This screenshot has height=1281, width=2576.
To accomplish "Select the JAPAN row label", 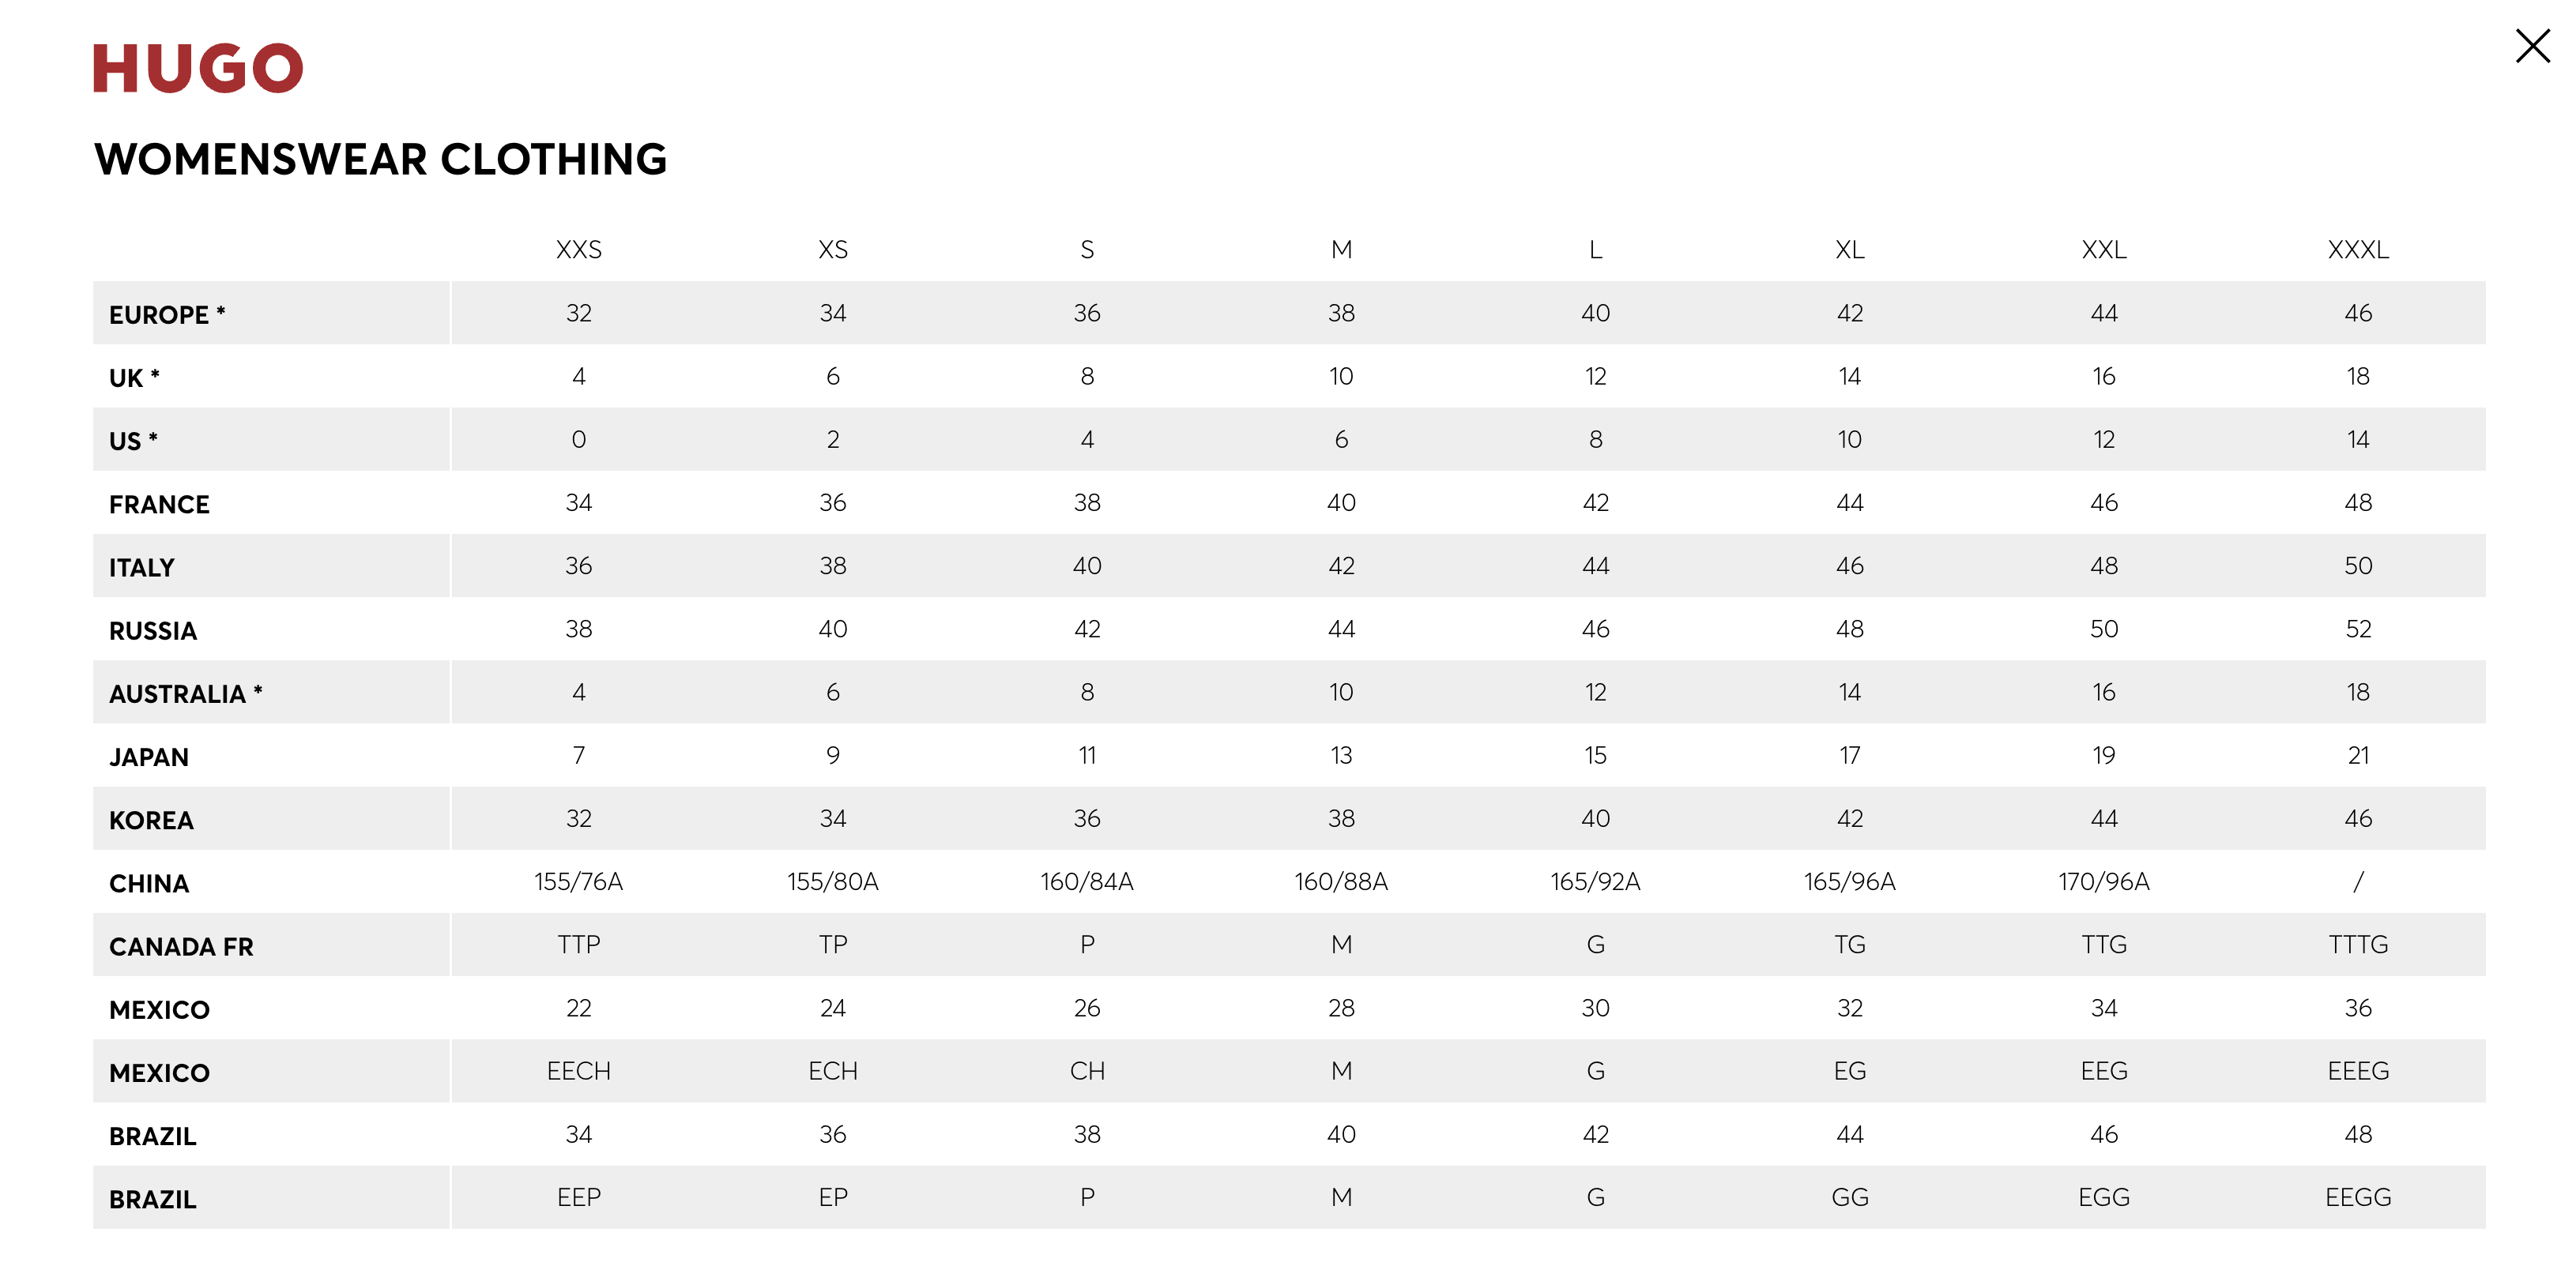I will tap(149, 757).
